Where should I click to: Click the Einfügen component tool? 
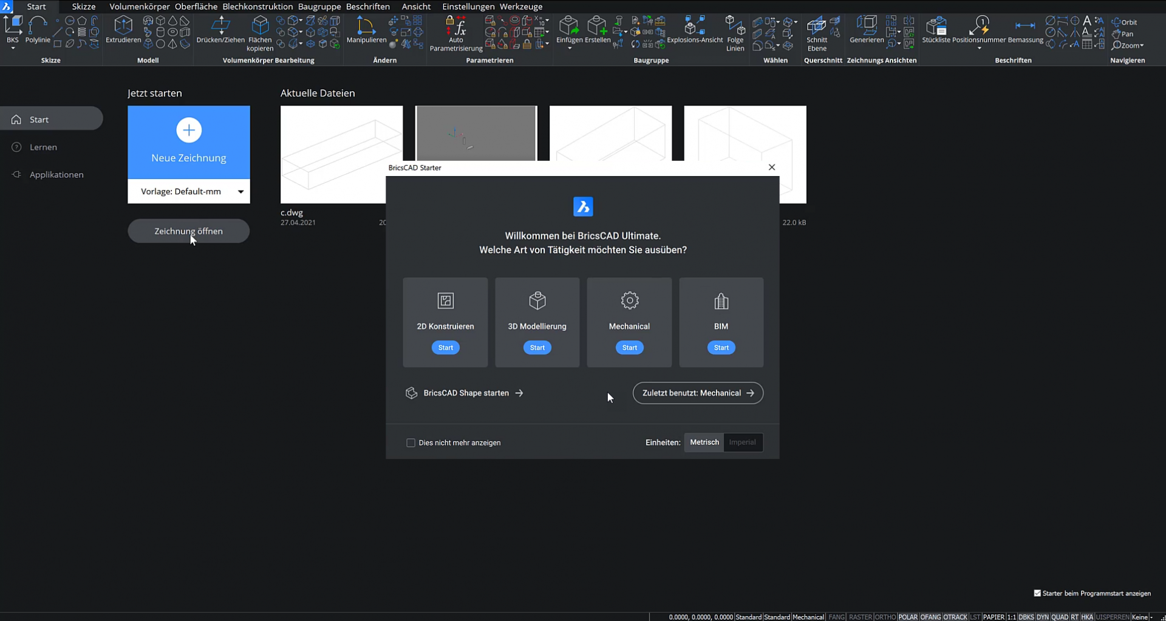click(x=569, y=30)
